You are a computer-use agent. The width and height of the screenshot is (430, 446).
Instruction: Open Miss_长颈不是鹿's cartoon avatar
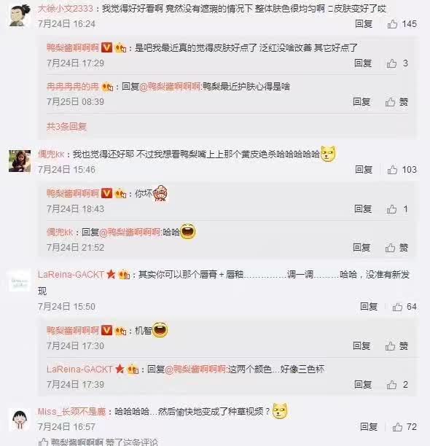(x=20, y=420)
